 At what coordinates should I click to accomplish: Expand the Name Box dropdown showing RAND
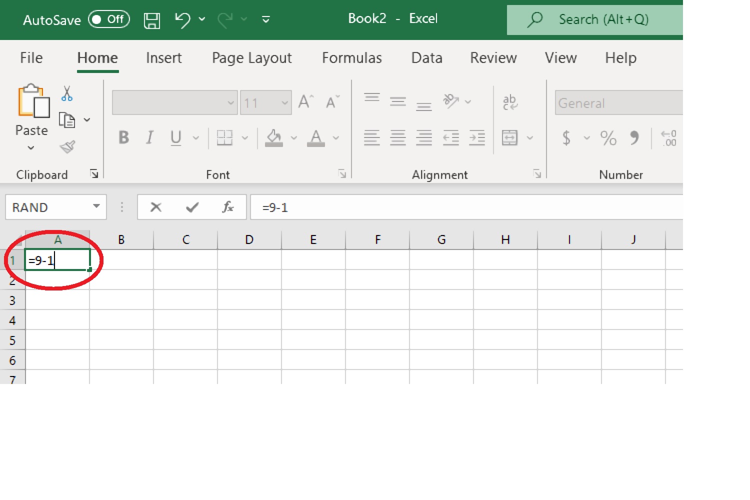(x=96, y=206)
